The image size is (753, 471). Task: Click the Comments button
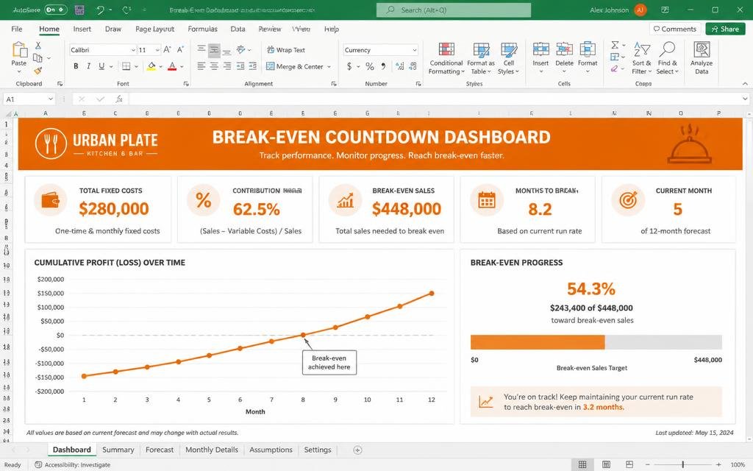pos(675,29)
